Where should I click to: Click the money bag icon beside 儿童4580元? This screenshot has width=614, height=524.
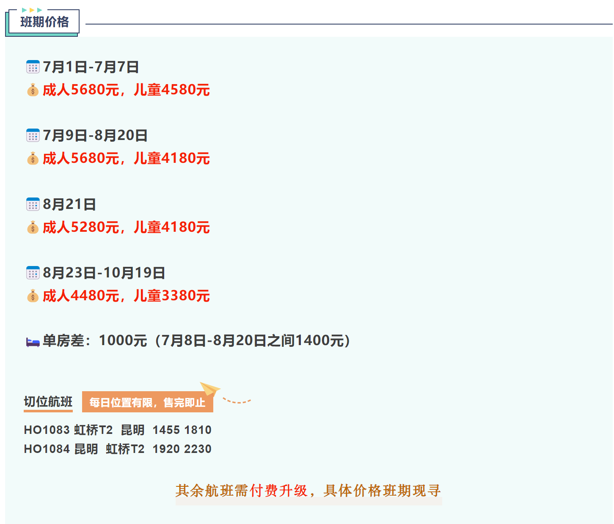(33, 90)
